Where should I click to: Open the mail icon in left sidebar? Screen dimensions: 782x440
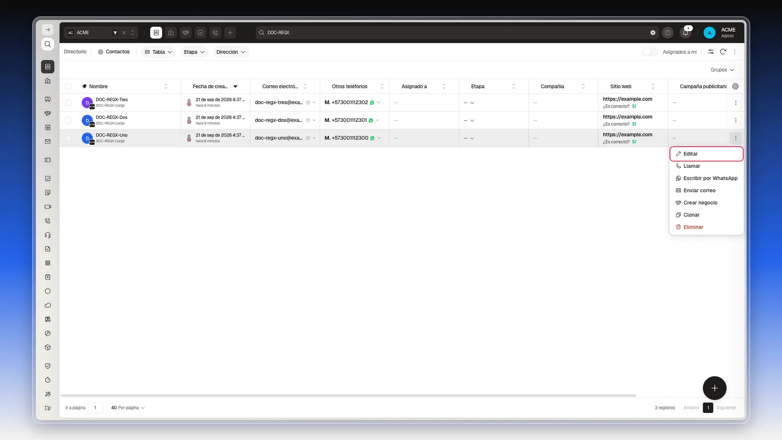[x=48, y=142]
